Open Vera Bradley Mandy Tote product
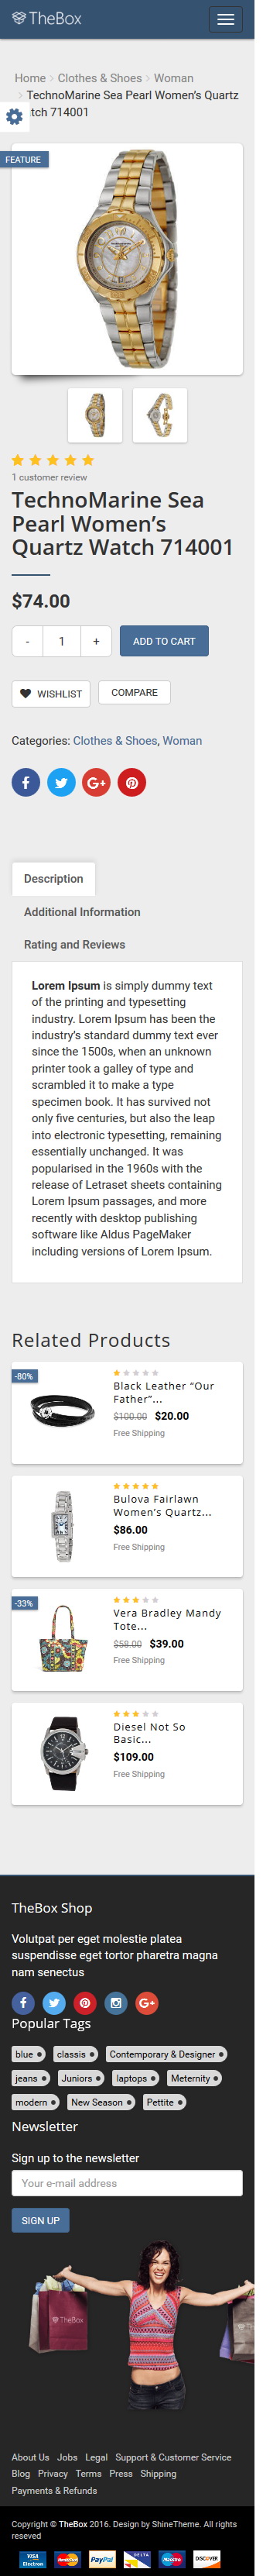The image size is (280, 2576). pos(167,1619)
